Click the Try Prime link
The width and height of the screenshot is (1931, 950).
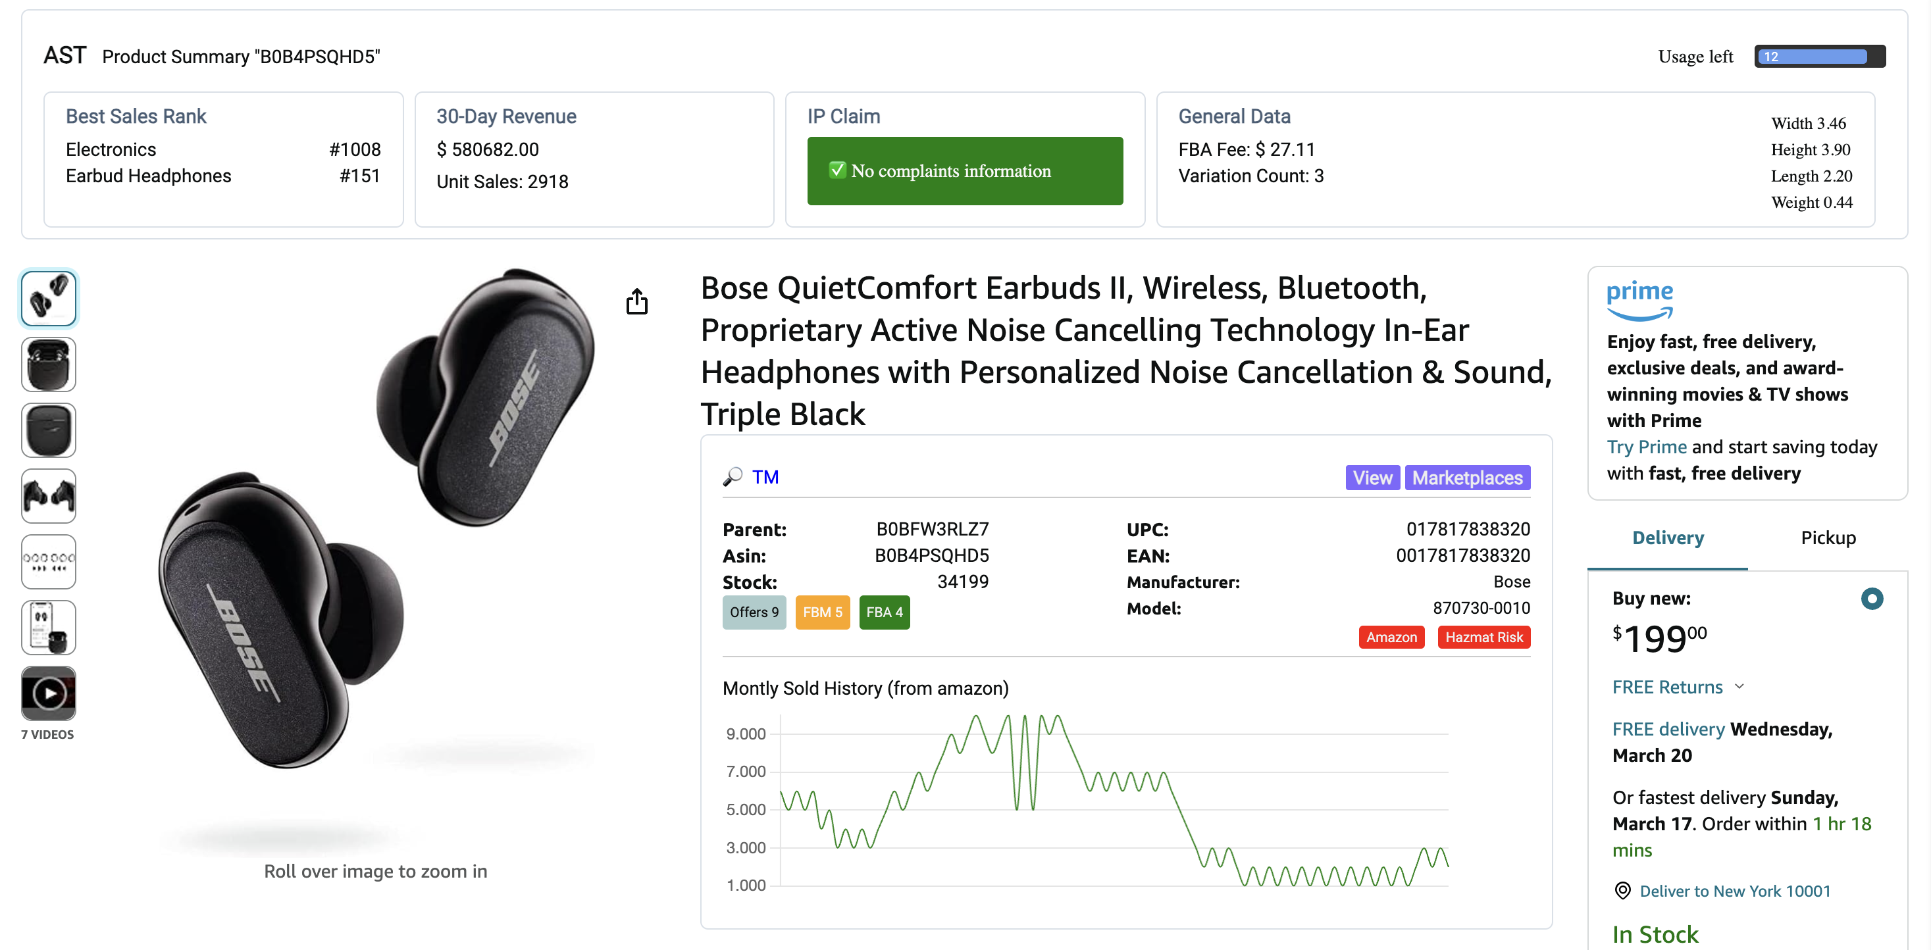[1647, 447]
